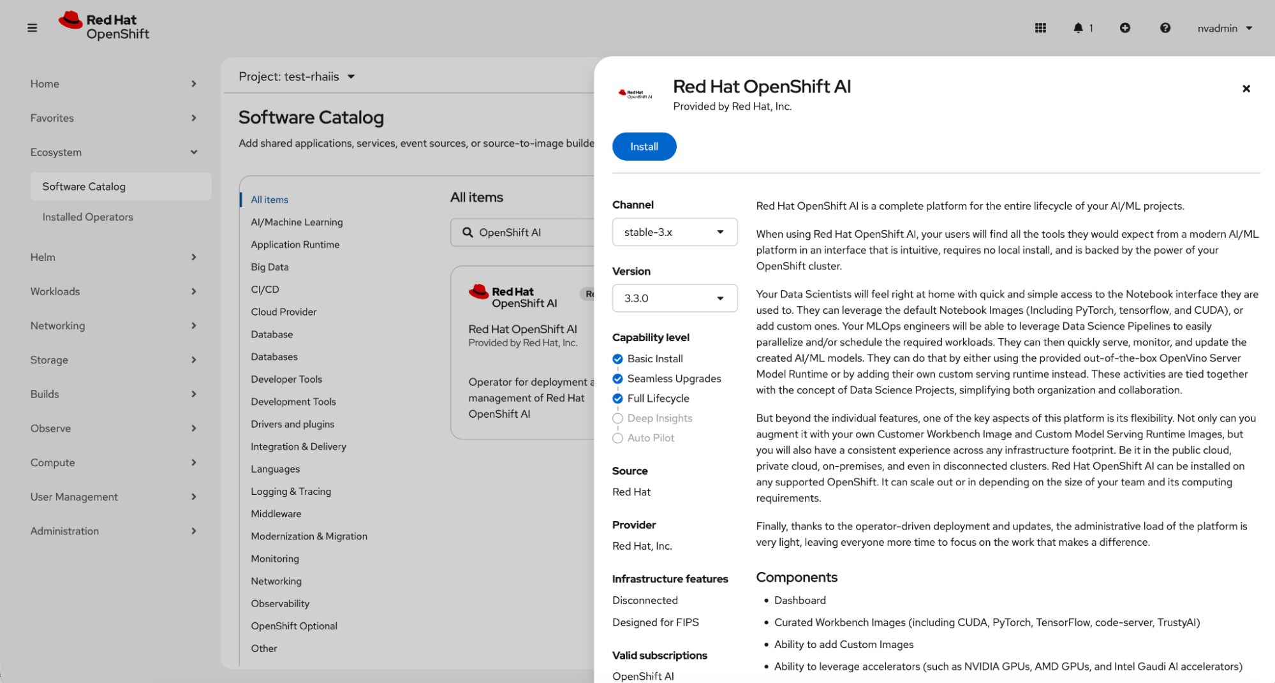The width and height of the screenshot is (1275, 683).
Task: Open Installed Operators in sidebar
Action: 87,217
